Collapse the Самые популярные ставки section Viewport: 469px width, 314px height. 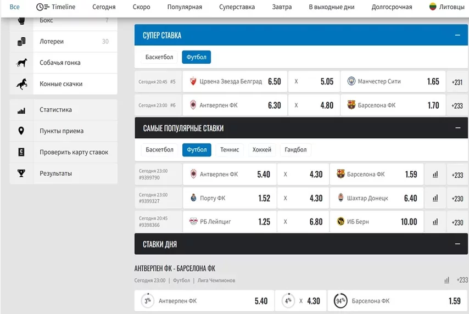(x=457, y=128)
